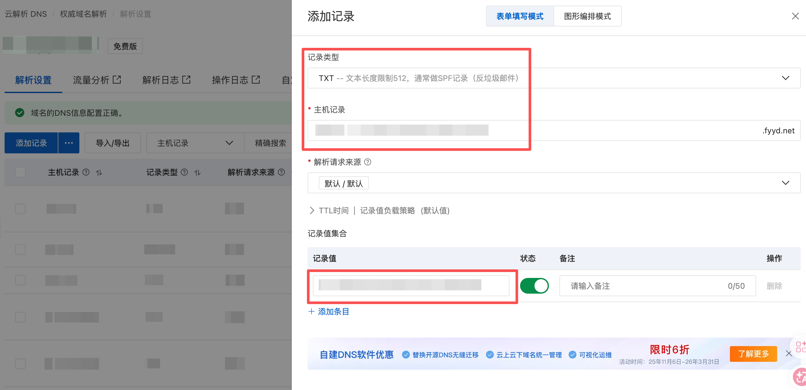806x390 pixels.
Task: Switch to 表单填写模式
Action: pyautogui.click(x=520, y=16)
